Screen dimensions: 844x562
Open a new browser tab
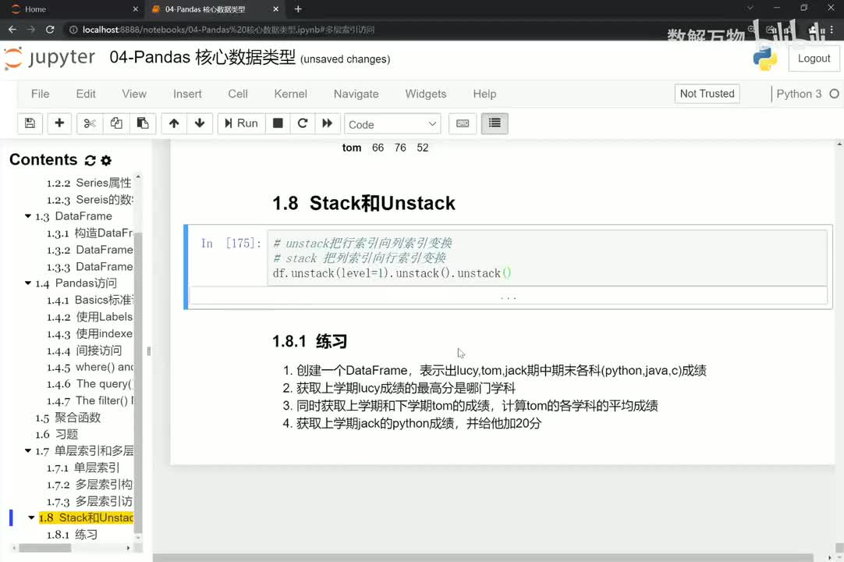tap(298, 9)
